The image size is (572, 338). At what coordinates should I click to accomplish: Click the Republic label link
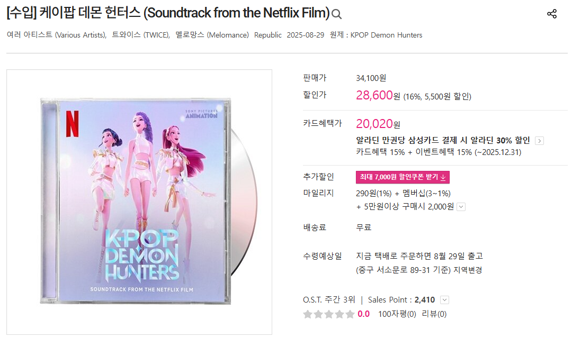point(268,35)
